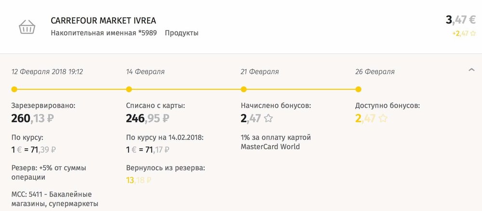This screenshot has width=482, height=211.
Task: Click the 12 Февраля 2018 19:12 date label
Action: point(47,72)
